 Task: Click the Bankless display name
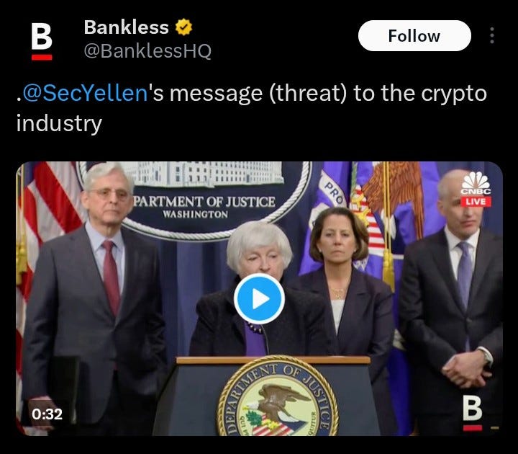click(x=126, y=27)
